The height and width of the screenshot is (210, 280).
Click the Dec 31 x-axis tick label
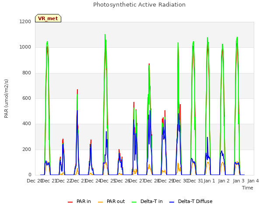click(x=195, y=181)
